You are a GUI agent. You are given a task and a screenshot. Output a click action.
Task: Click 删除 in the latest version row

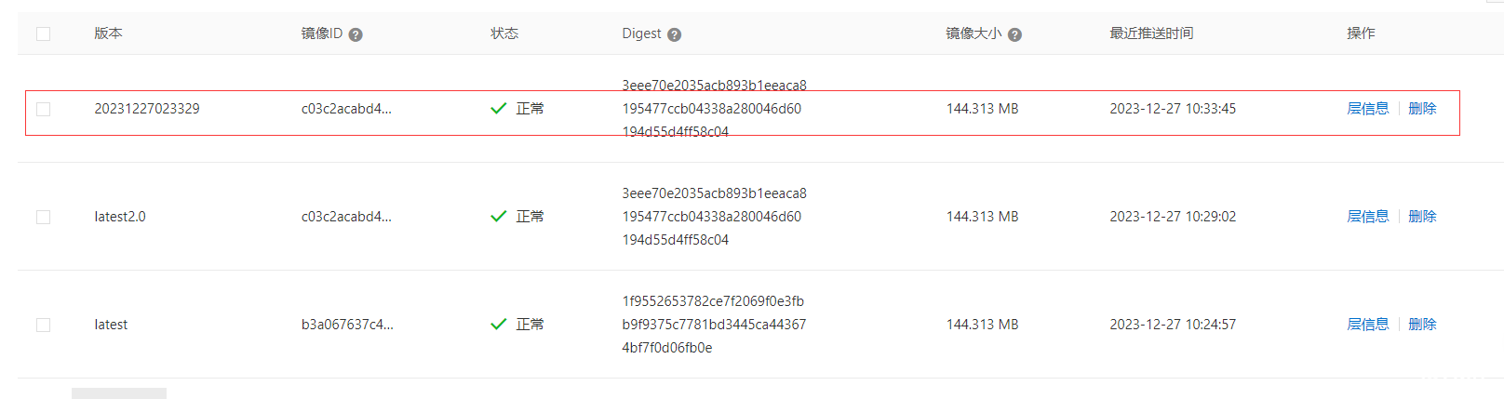pos(1422,325)
